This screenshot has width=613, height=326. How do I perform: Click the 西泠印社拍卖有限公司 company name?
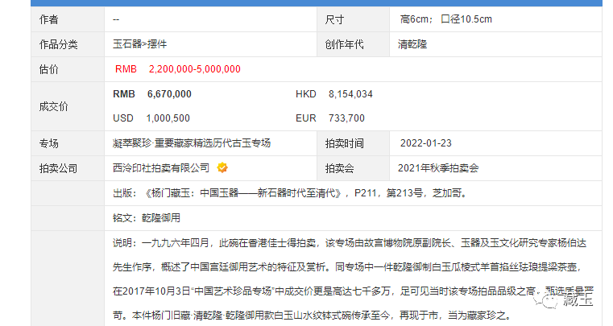coord(161,168)
